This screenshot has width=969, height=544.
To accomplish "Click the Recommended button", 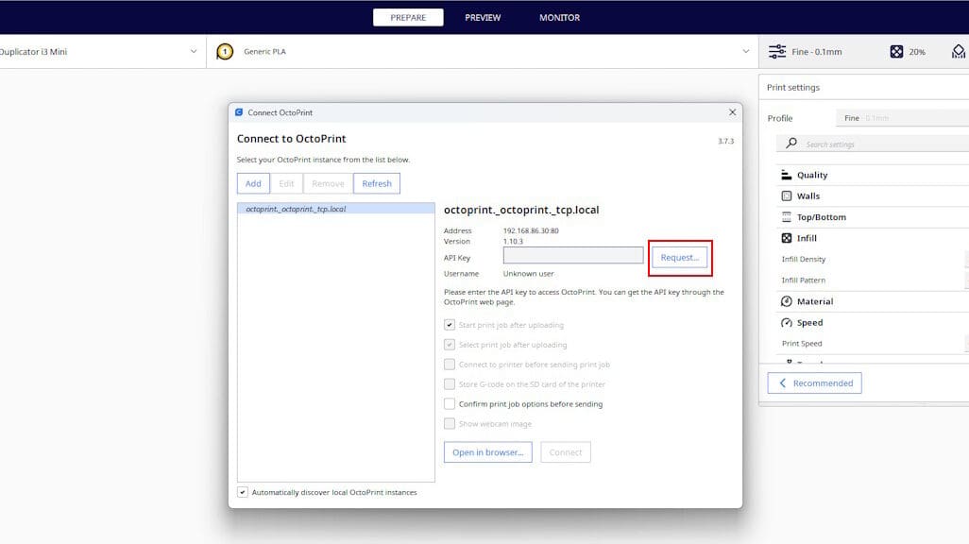I will (814, 383).
